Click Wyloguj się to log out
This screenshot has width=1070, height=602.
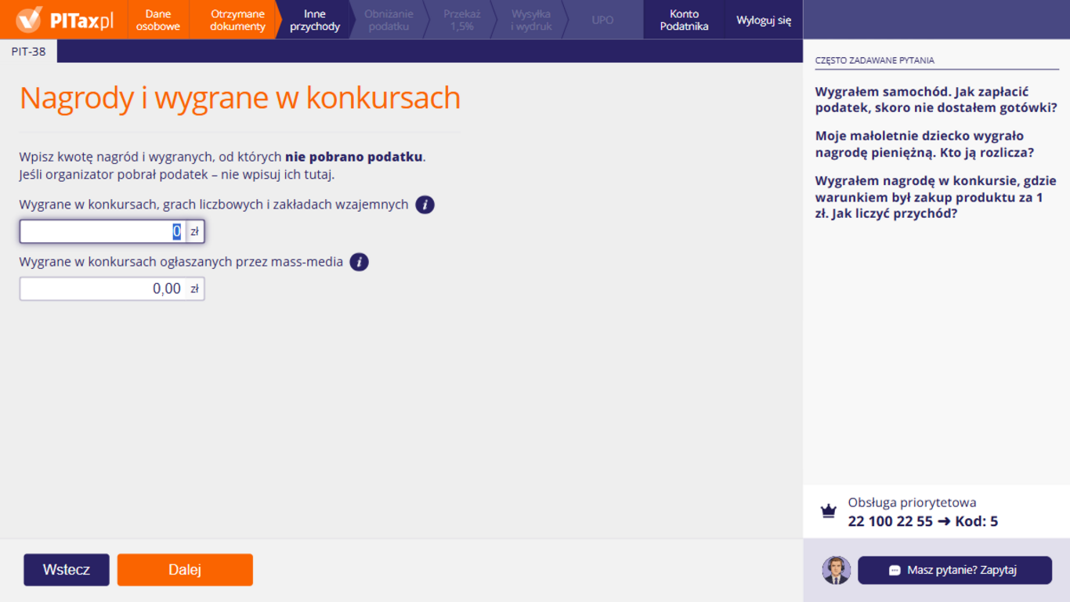tap(763, 20)
